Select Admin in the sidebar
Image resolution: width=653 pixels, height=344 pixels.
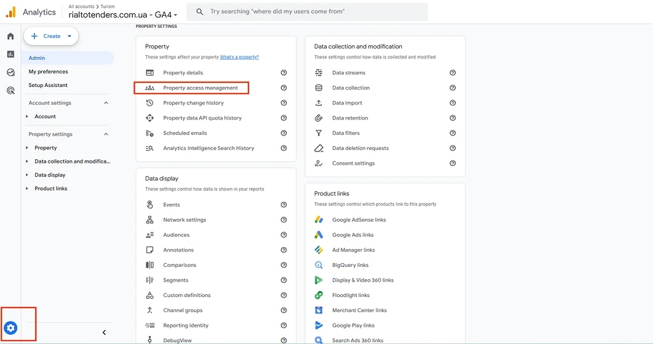pos(68,58)
